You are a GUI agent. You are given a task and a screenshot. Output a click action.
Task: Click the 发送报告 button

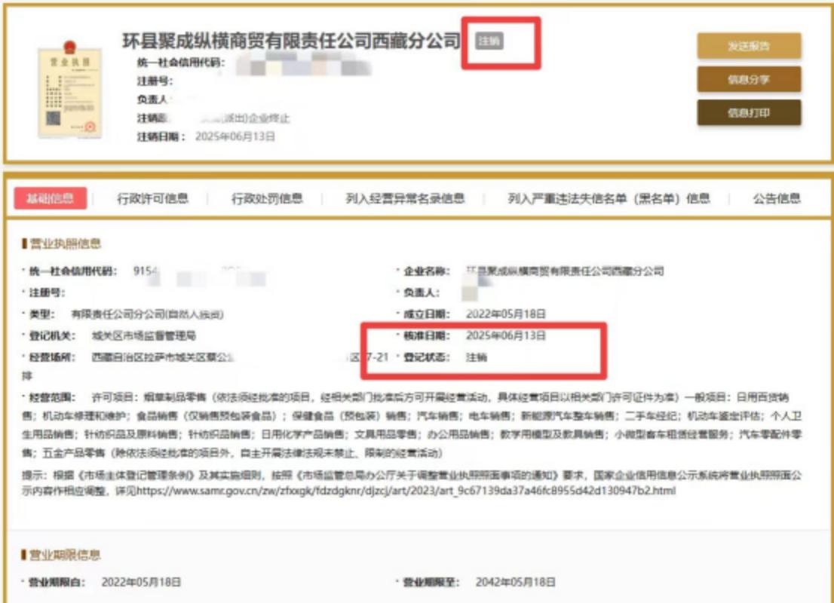748,46
